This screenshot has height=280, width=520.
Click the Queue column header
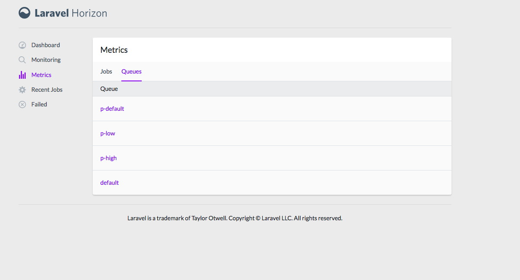click(109, 89)
